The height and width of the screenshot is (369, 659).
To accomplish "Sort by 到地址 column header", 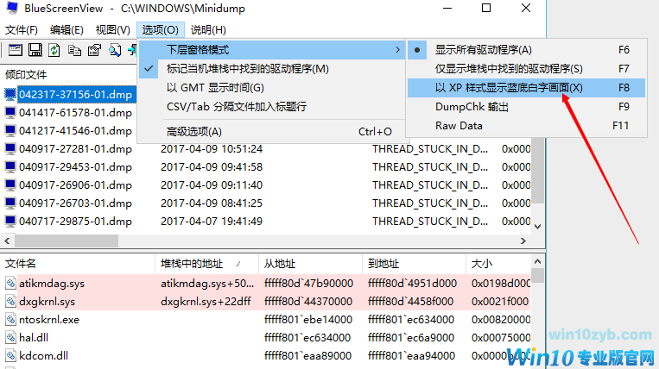I will 414,264.
